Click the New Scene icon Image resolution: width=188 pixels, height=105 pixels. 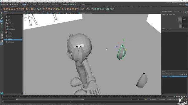click(x=11, y=5)
